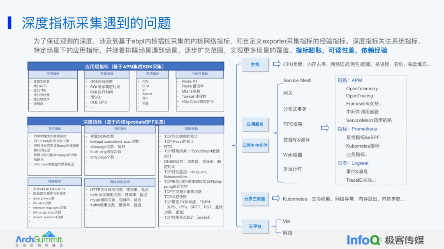Select the 主机 box
444x249 pixels.
click(x=255, y=64)
